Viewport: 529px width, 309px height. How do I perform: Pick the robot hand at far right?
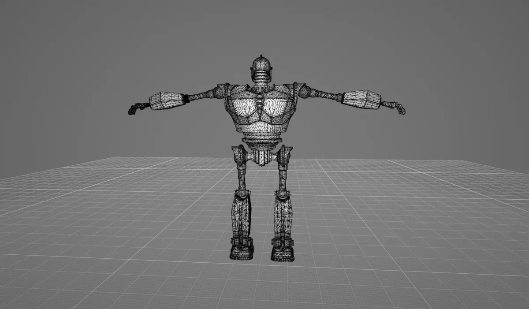395,107
